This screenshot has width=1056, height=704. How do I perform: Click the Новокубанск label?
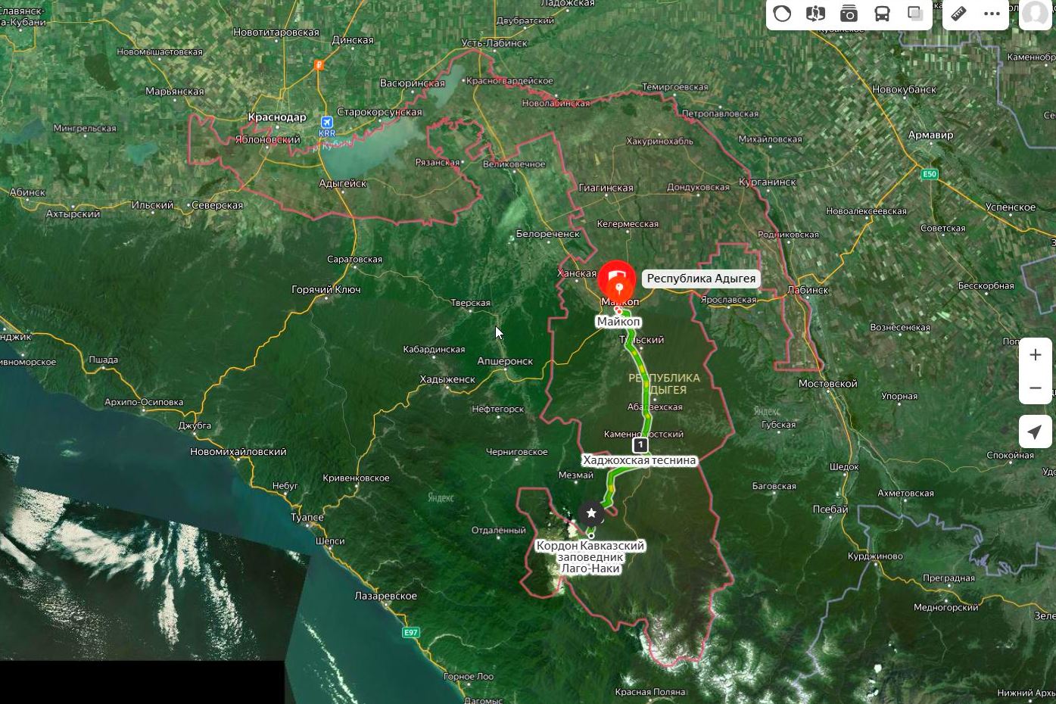[x=904, y=89]
